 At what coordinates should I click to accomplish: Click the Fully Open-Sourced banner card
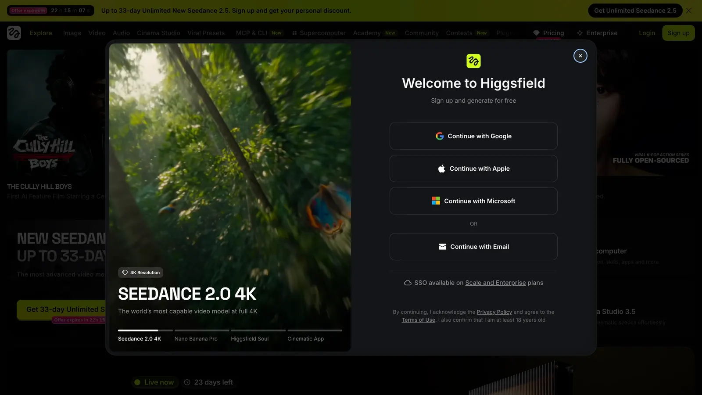tap(645, 113)
